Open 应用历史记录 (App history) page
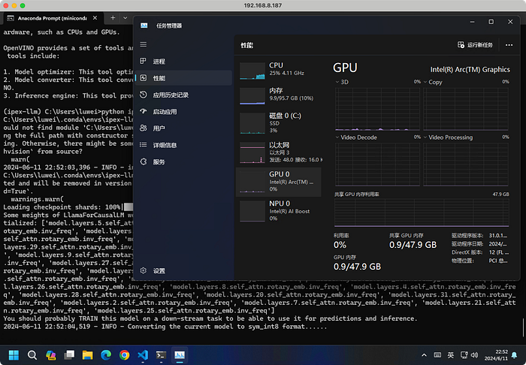Image resolution: width=526 pixels, height=365 pixels. [x=184, y=95]
